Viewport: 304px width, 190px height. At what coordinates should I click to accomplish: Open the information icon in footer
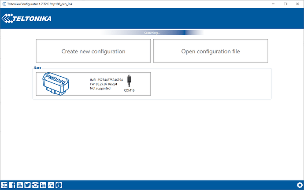click(59, 185)
